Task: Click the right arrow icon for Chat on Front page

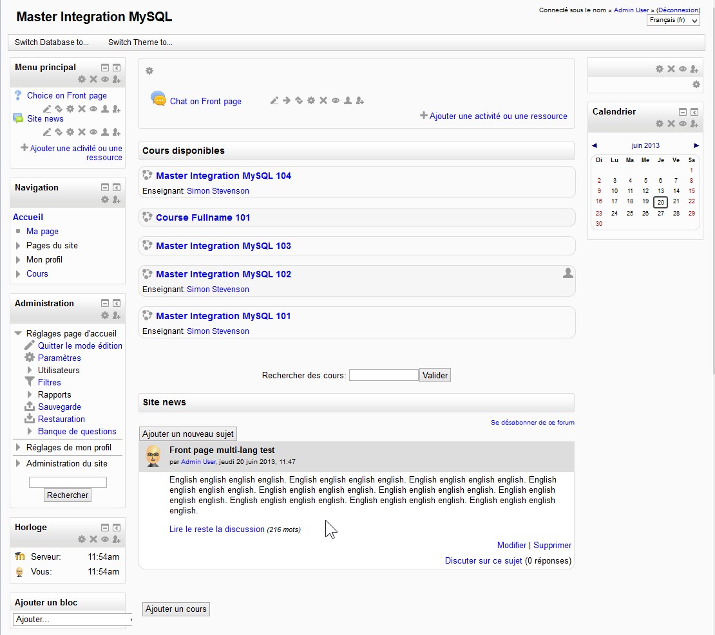Action: 287,100
